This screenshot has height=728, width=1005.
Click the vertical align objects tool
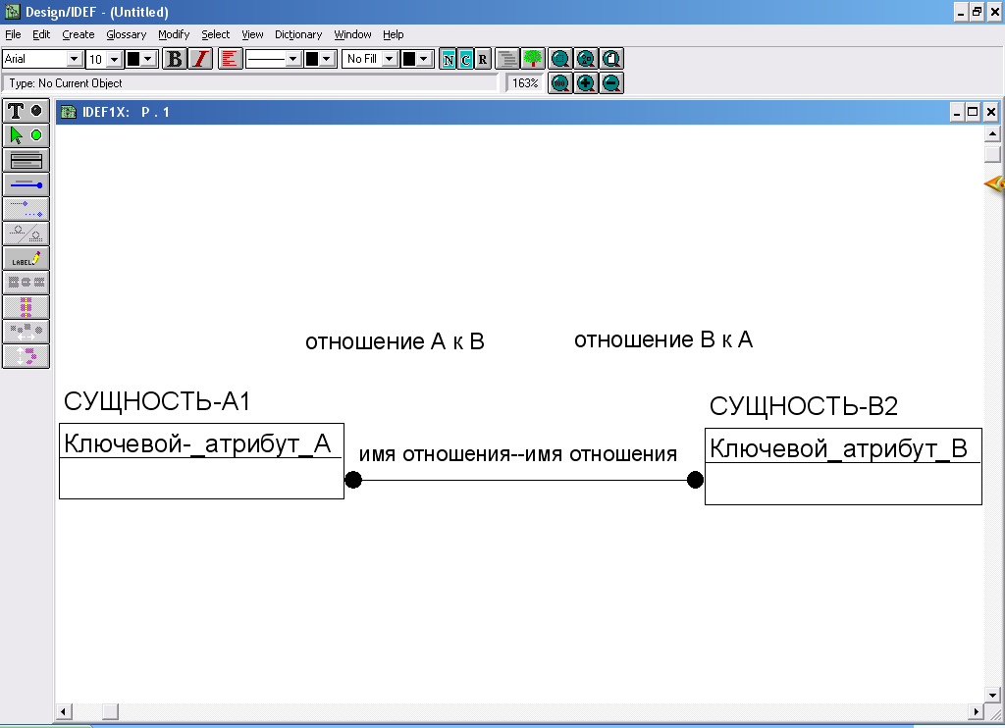(26, 307)
